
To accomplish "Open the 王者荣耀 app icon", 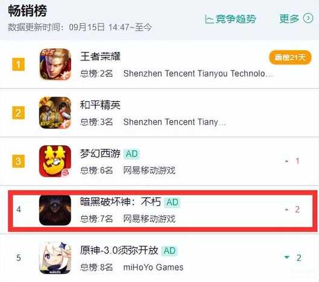I will (56, 64).
